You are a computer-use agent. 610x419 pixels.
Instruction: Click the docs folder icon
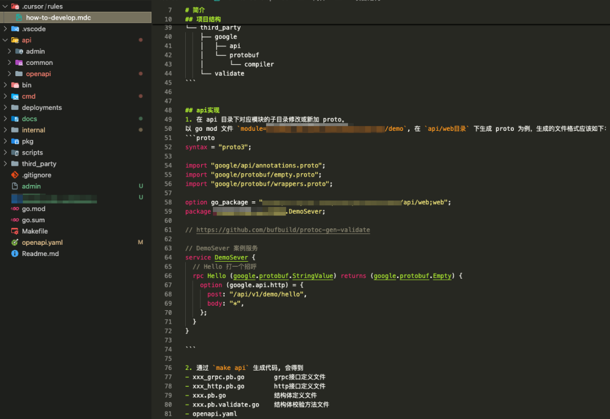[15, 119]
